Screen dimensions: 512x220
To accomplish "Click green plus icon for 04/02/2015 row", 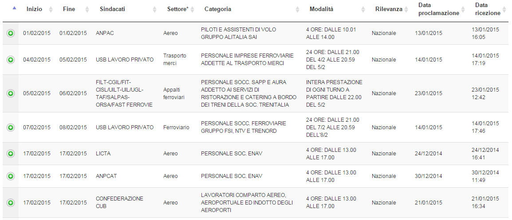I will click(11, 60).
